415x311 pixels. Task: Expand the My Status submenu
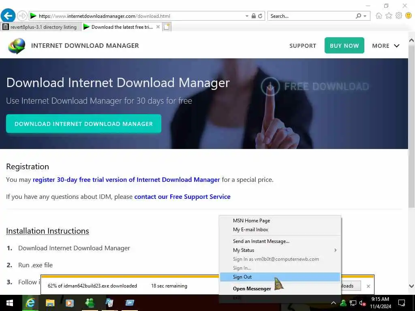[x=280, y=250]
